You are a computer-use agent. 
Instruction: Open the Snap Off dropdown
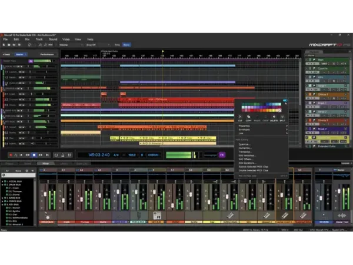tap(98, 45)
